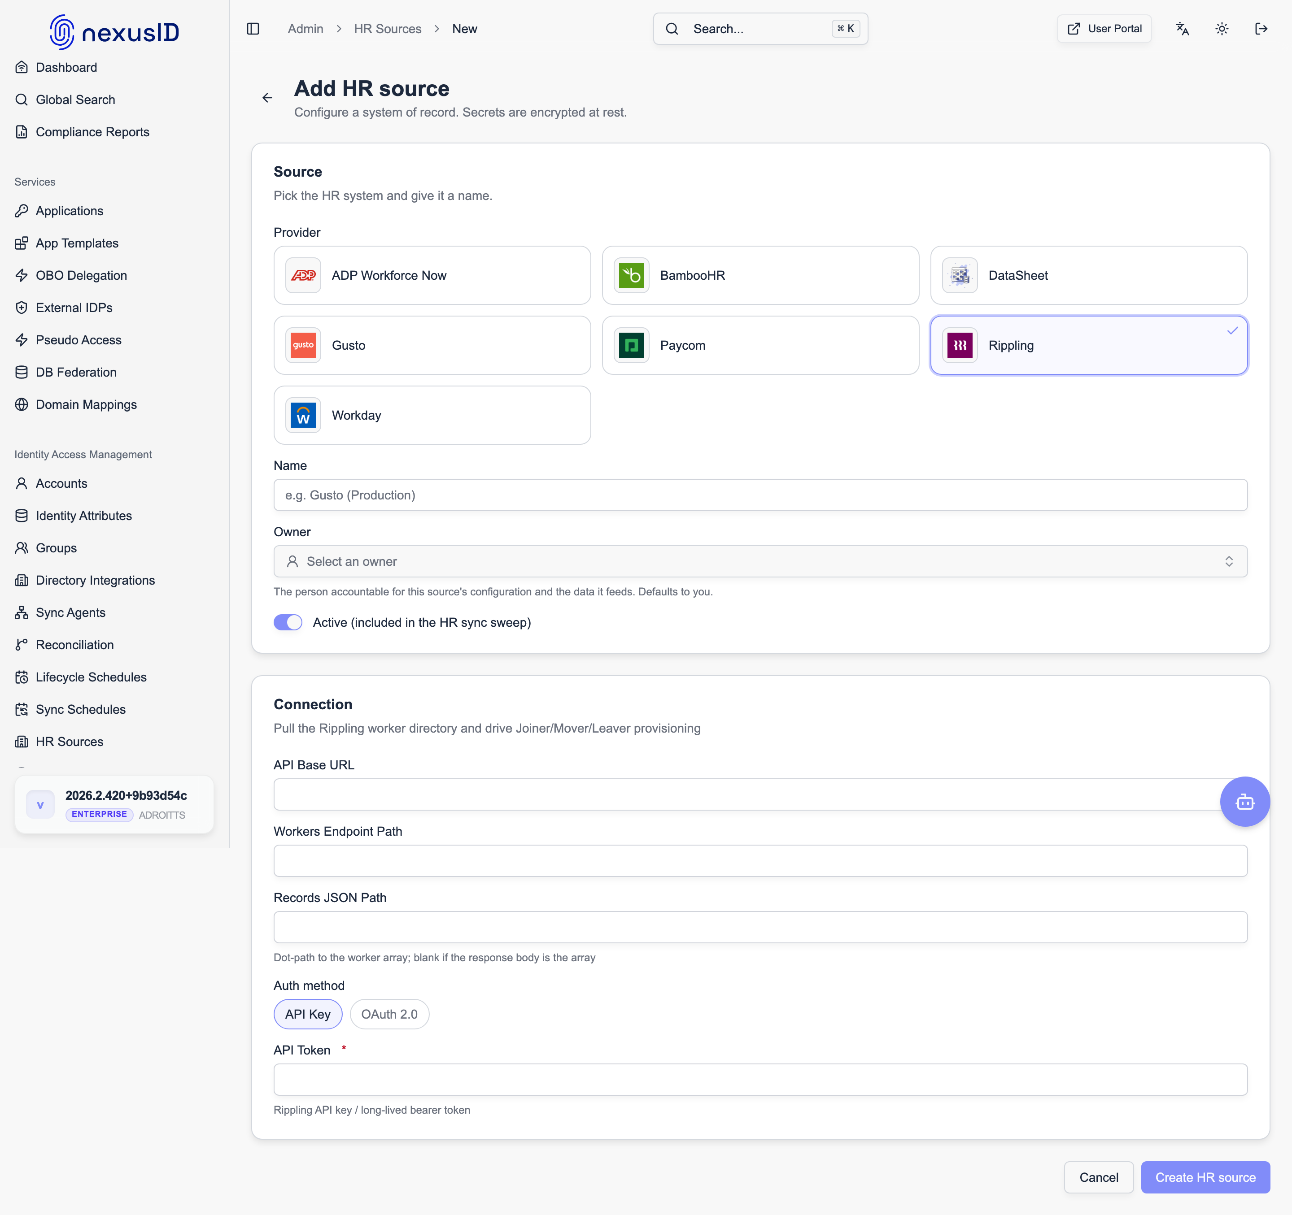
Task: Focus the Records JSON Path field
Action: point(760,927)
